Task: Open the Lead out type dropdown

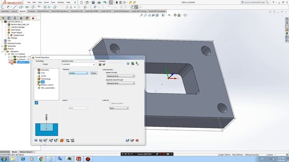Action: click(x=119, y=108)
